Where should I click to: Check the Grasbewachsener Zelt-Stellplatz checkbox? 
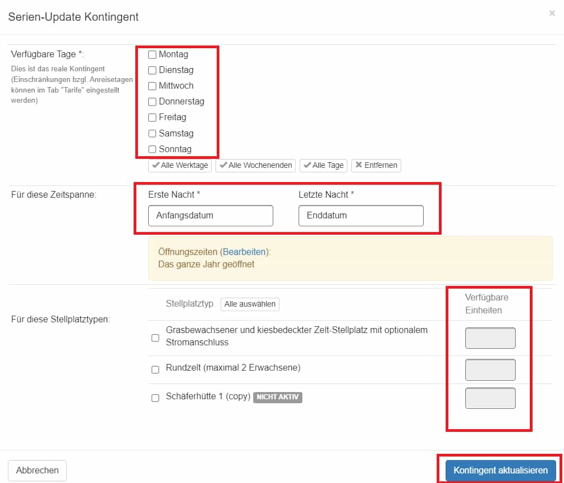pos(155,338)
